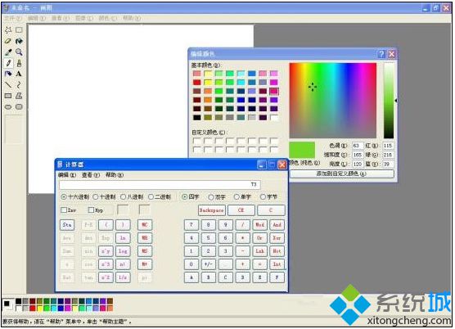Screen dimensions: 455x329
Task: Select the Magnifier tool
Action: coord(19,52)
